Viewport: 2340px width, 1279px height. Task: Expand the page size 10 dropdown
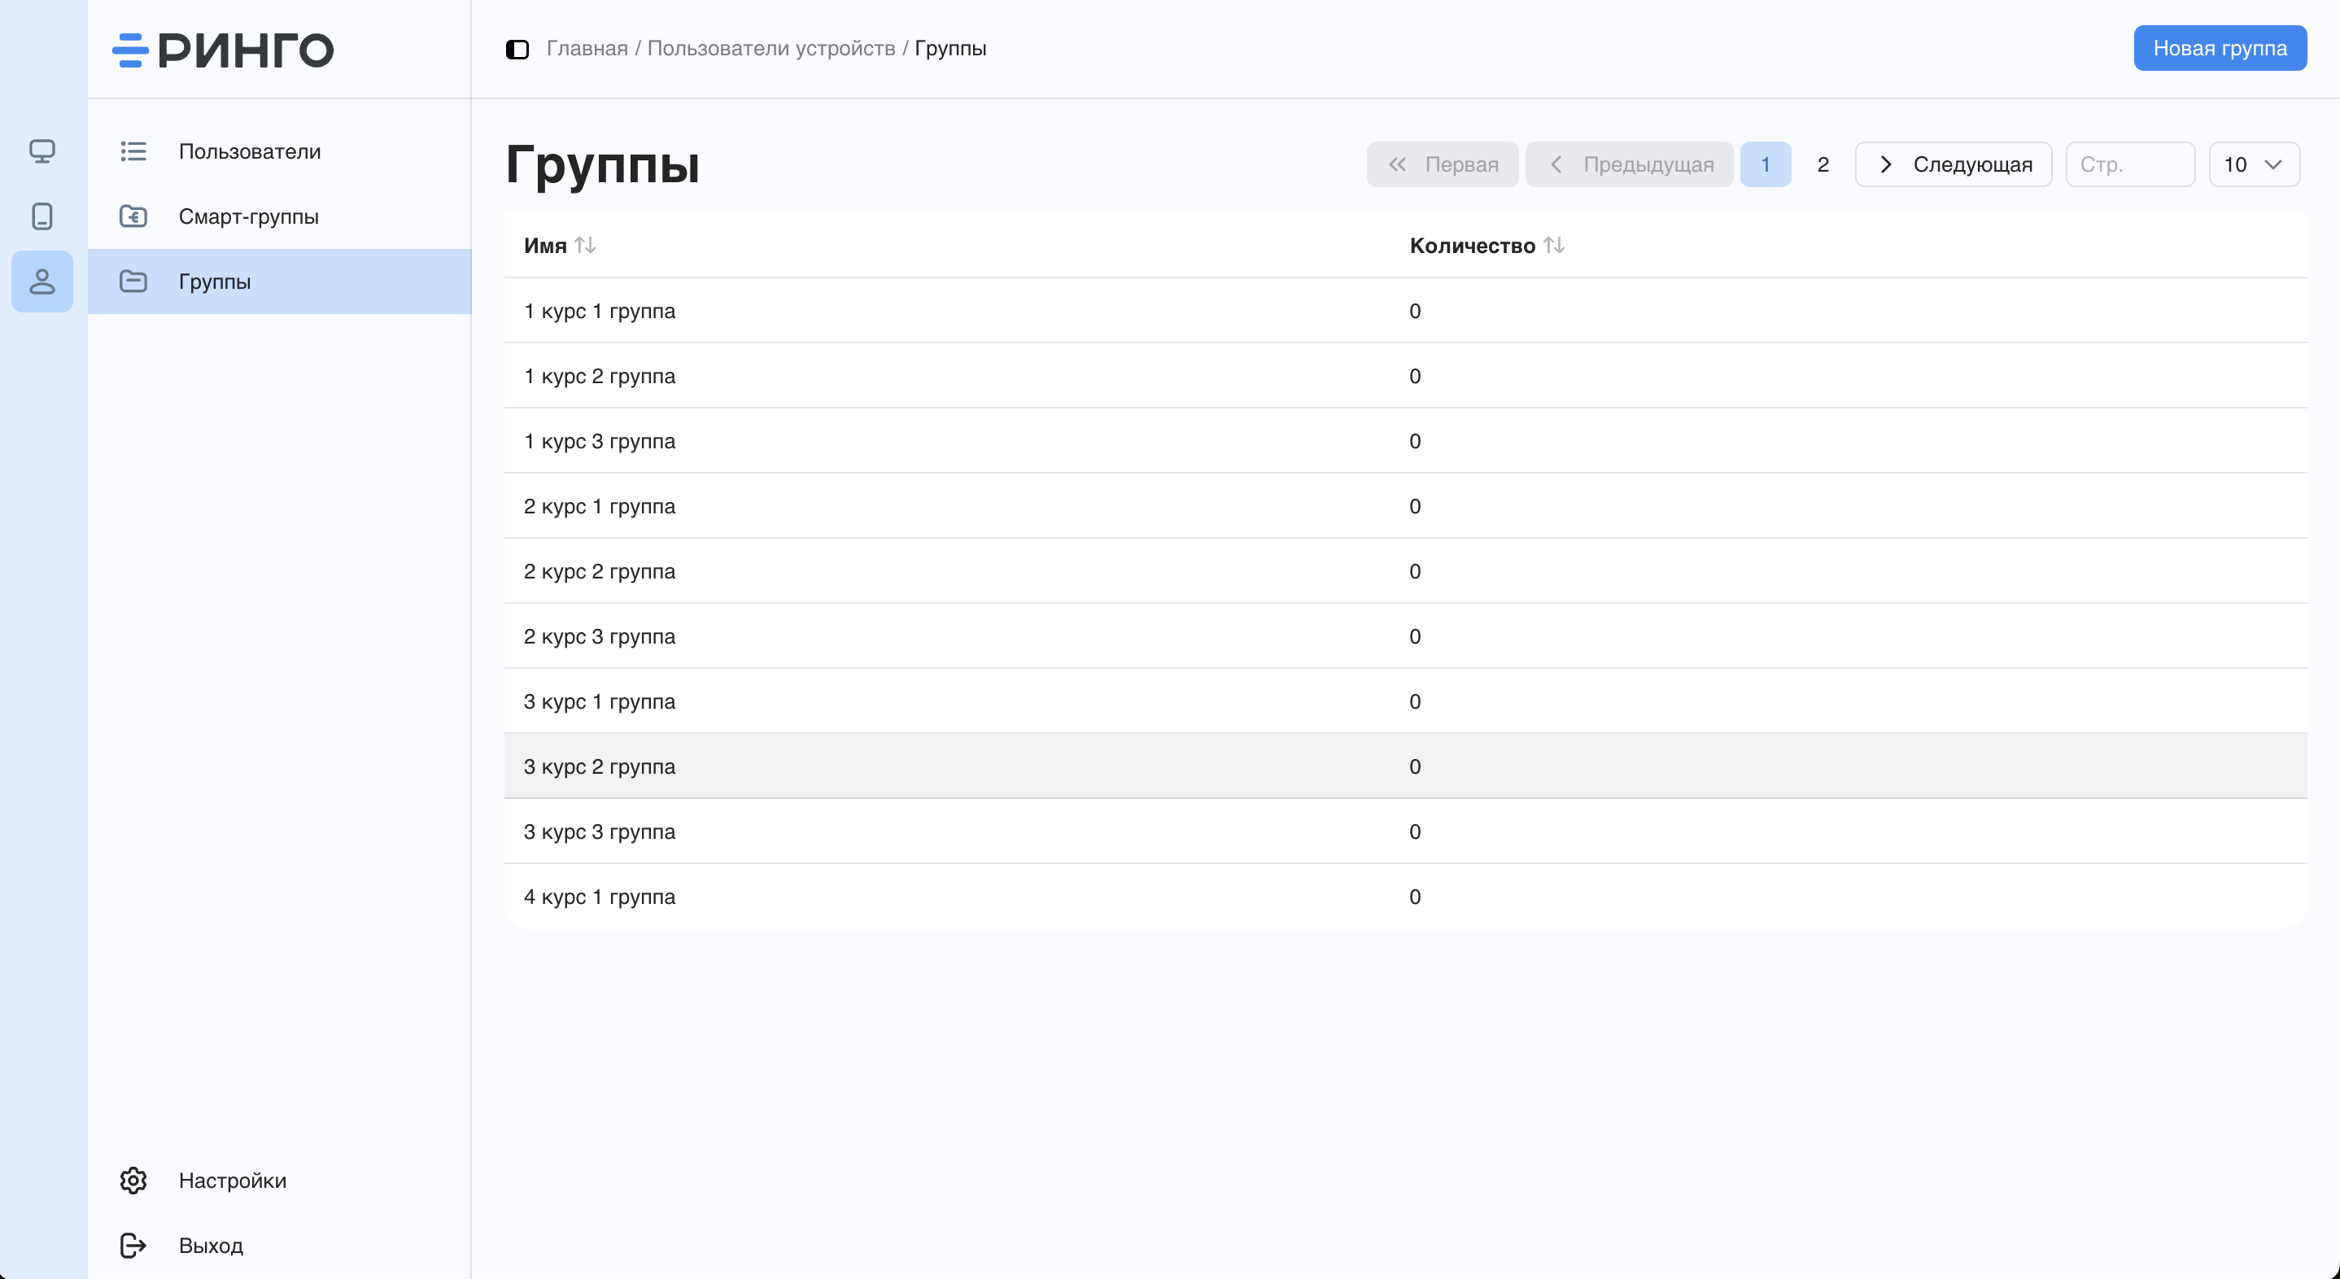point(2254,164)
